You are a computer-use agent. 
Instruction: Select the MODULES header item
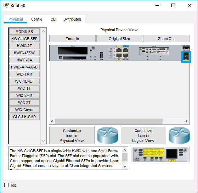tap(24, 32)
